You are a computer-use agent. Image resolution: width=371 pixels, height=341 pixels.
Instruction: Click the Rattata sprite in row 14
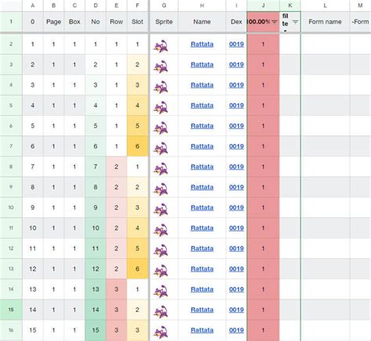(161, 291)
